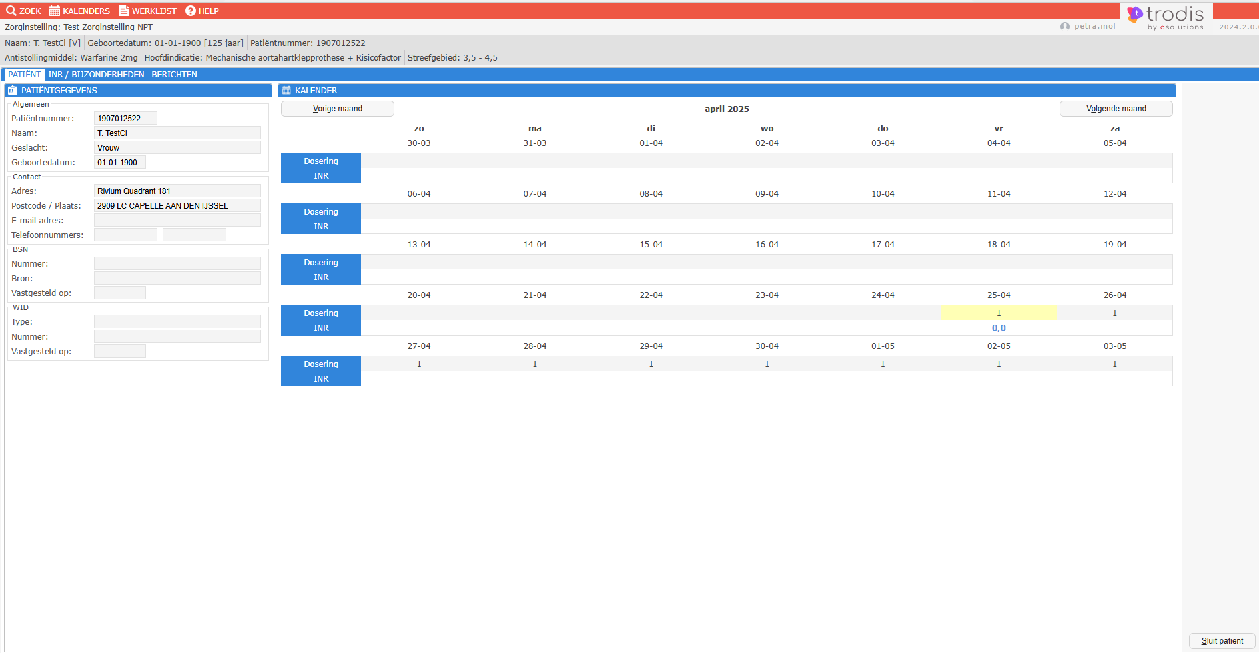Open the INR / Bijzonderheden tab
Viewport: 1259px width, 653px height.
(96, 74)
